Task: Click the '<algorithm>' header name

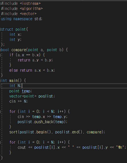Action: coord(31,9)
